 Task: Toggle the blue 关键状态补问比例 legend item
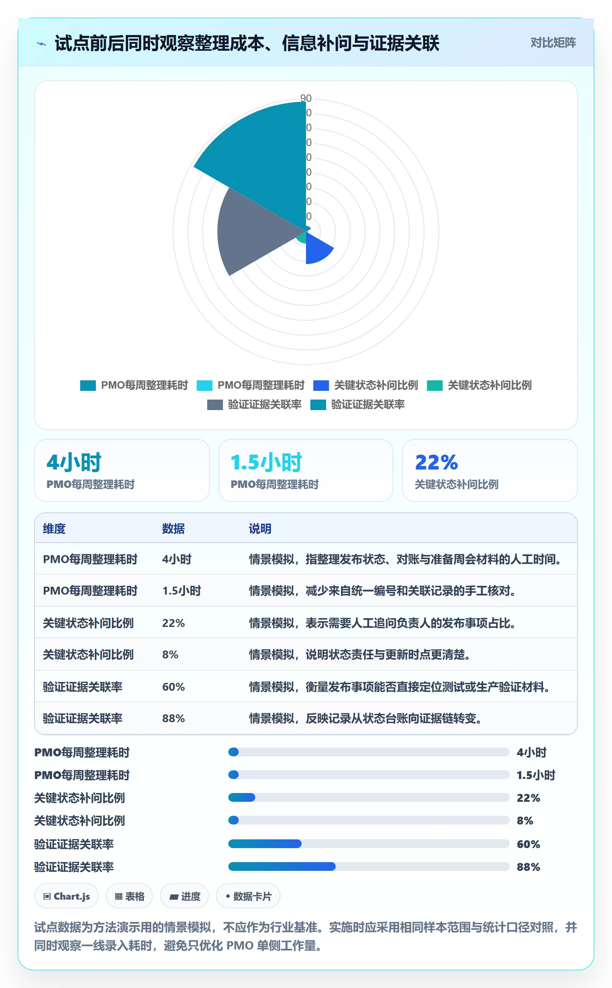click(x=366, y=385)
